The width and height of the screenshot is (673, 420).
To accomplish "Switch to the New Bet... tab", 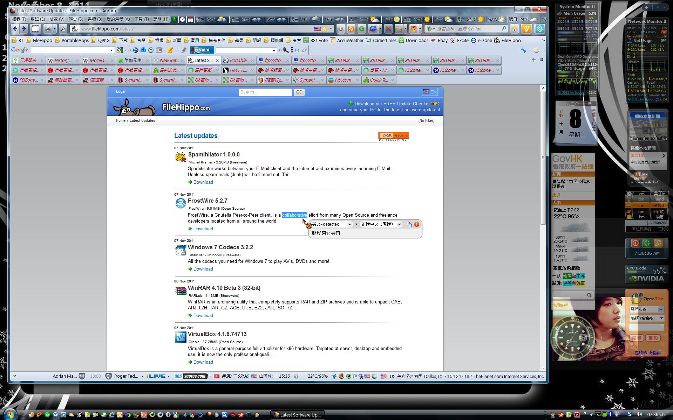I will 168,60.
